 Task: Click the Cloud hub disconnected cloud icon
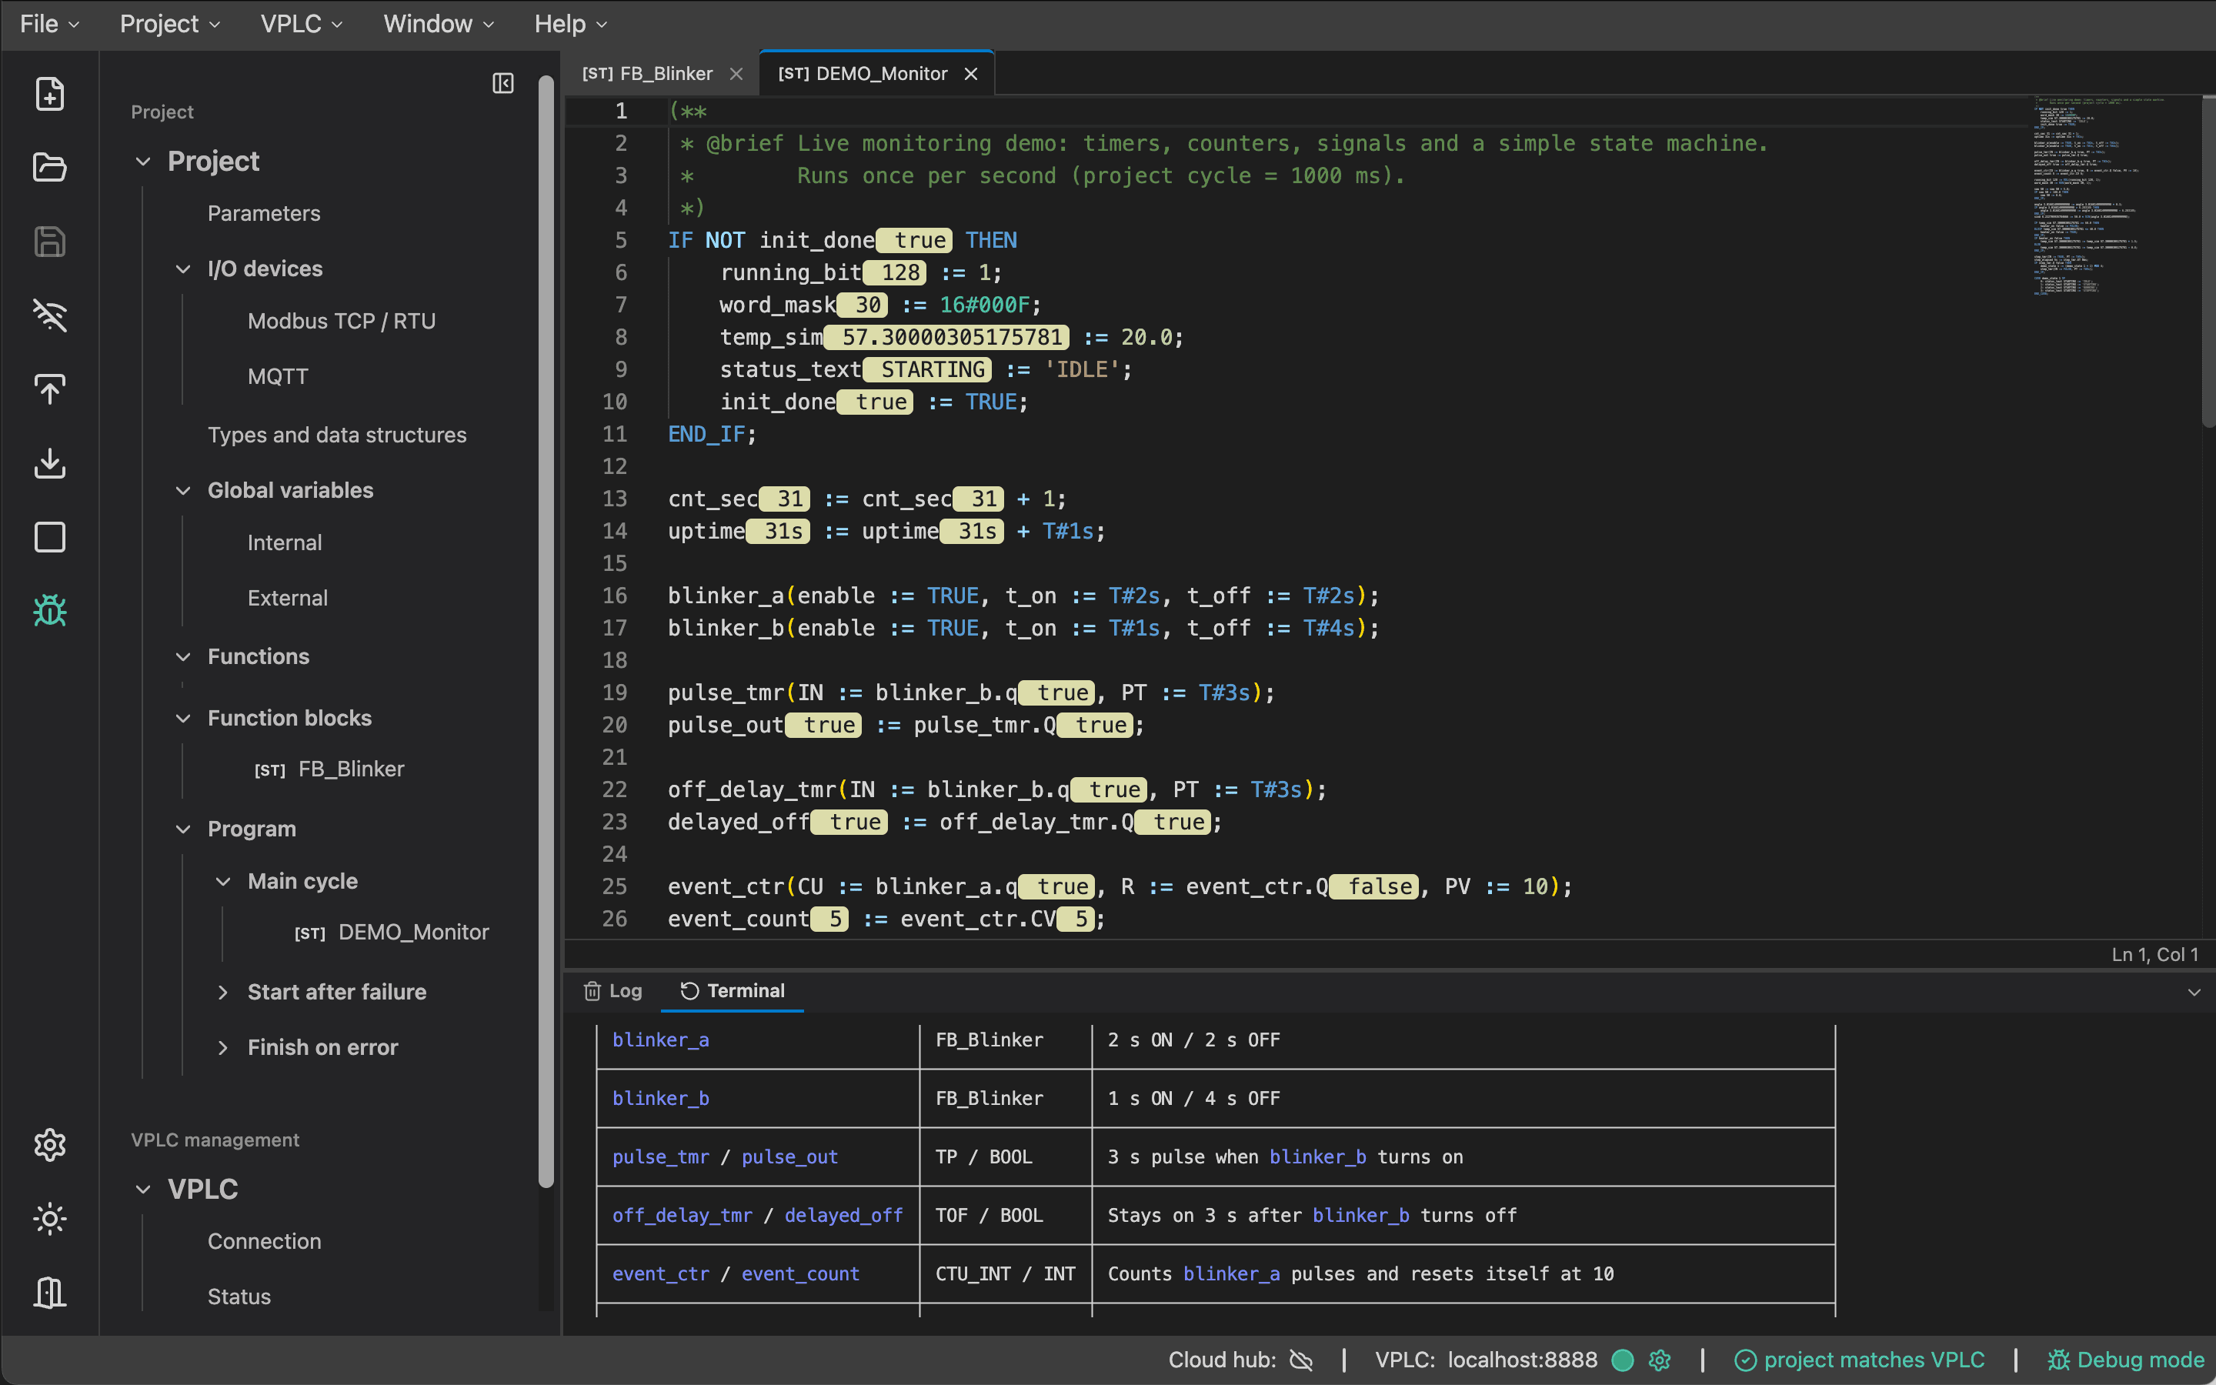coord(1301,1360)
